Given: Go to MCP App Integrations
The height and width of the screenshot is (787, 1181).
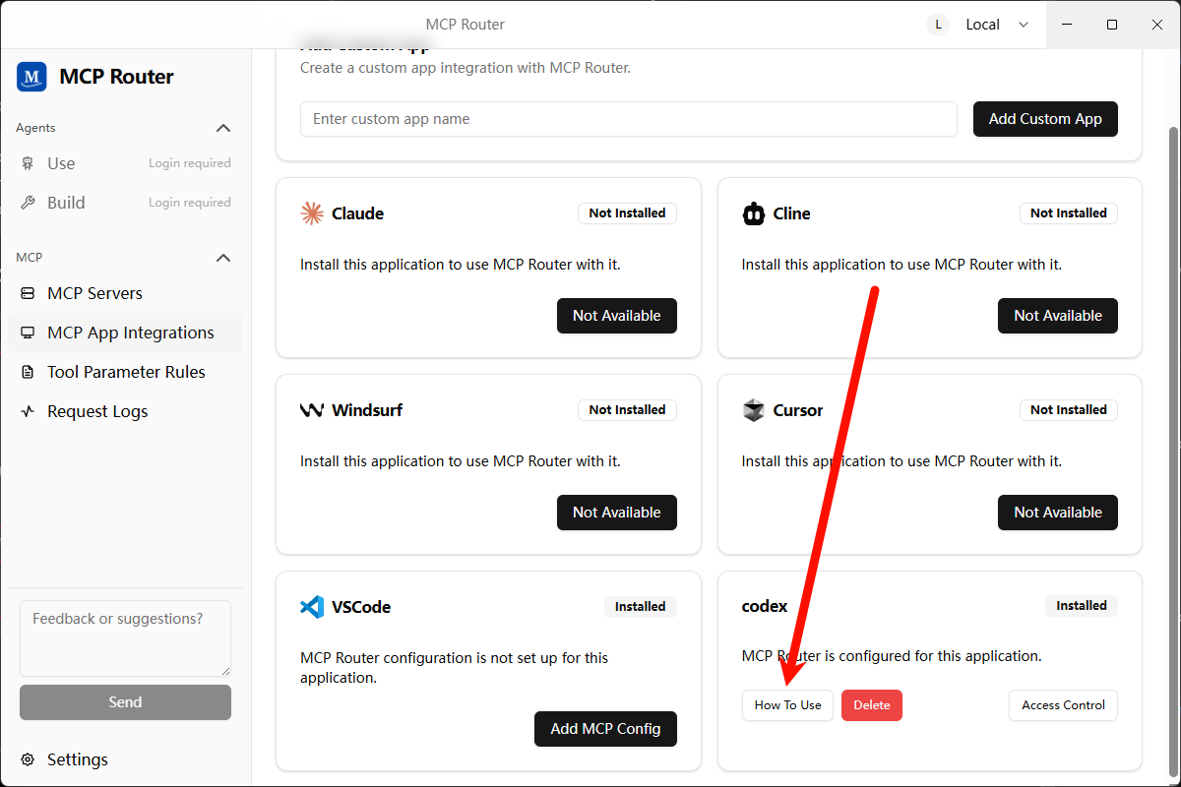Looking at the screenshot, I should pyautogui.click(x=130, y=333).
